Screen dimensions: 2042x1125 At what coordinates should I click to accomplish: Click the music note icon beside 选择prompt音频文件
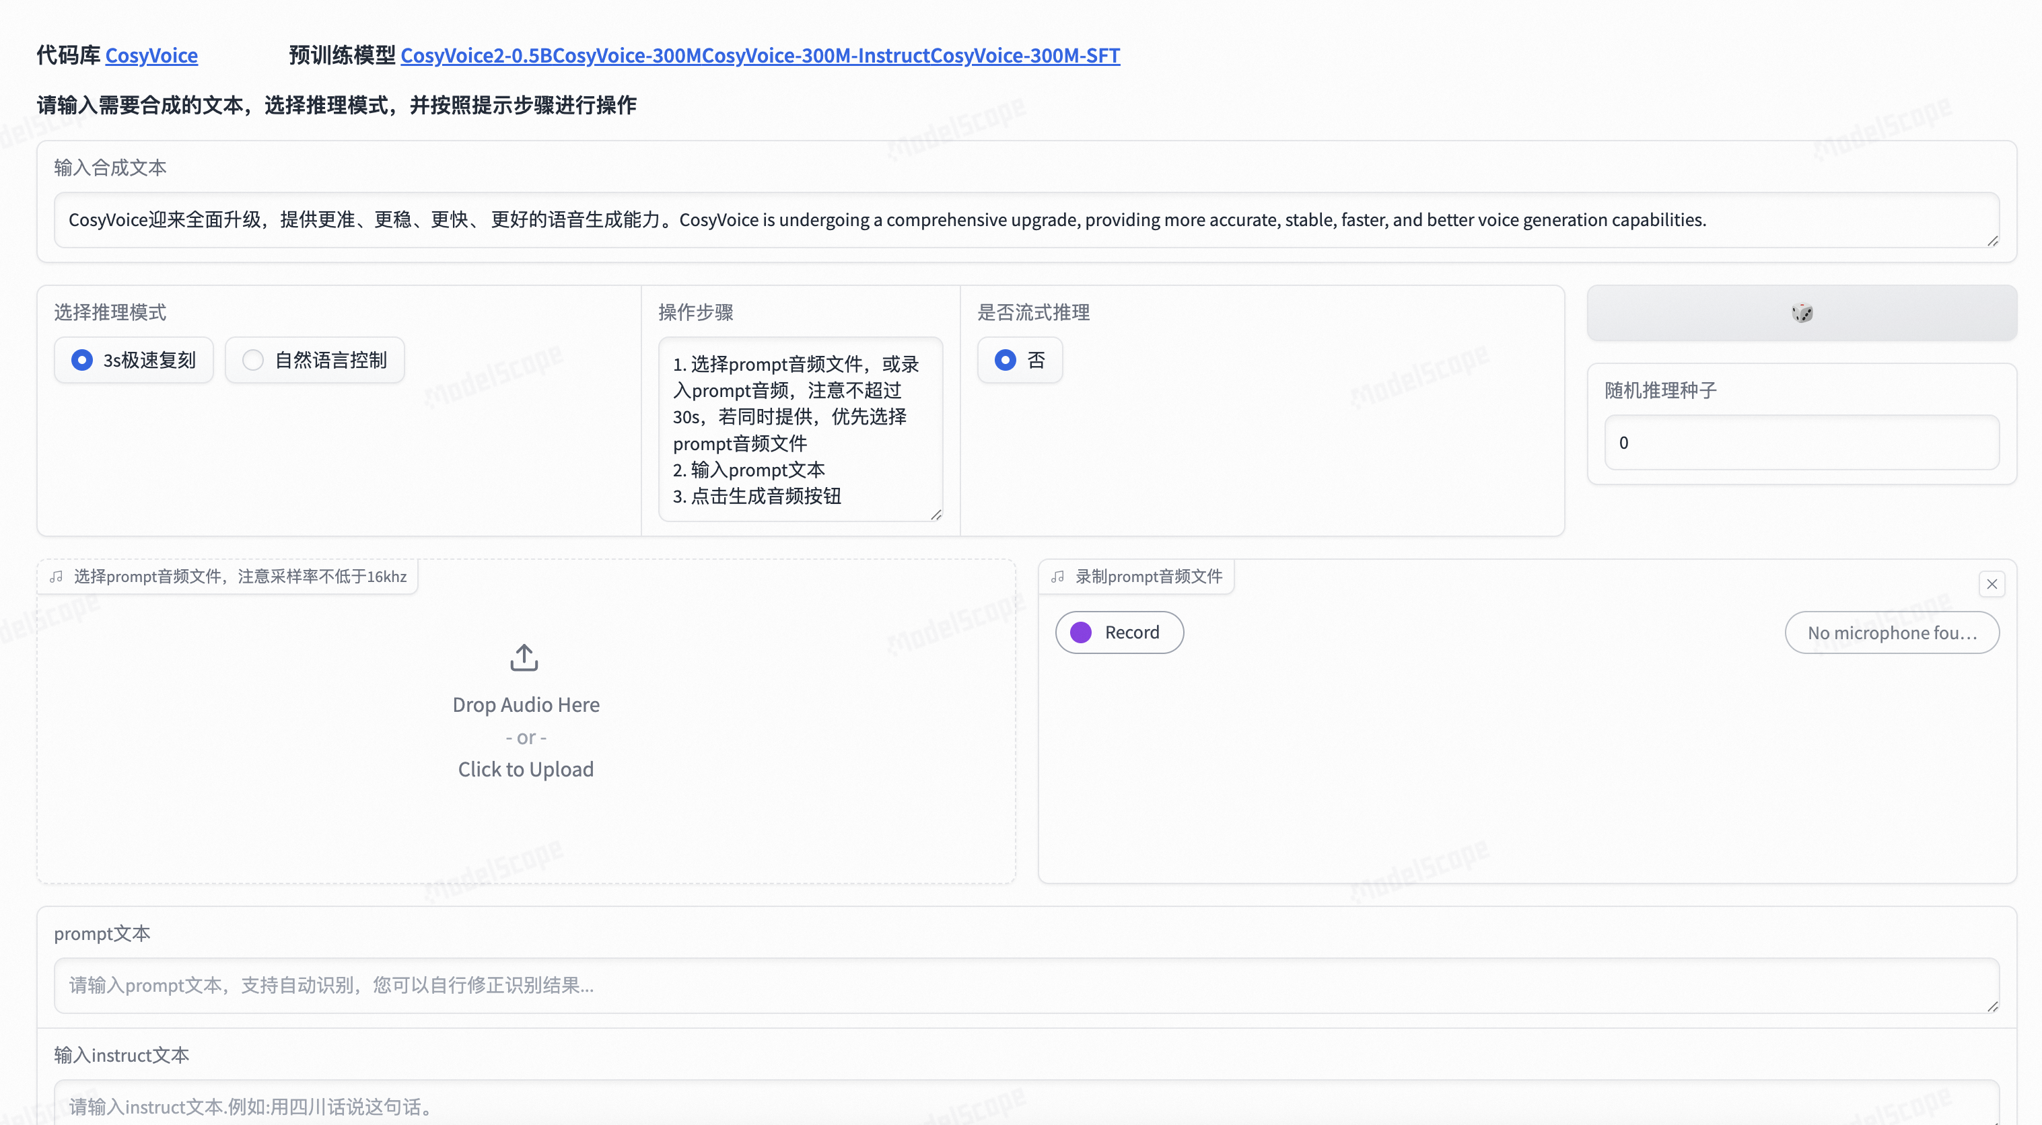tap(57, 577)
